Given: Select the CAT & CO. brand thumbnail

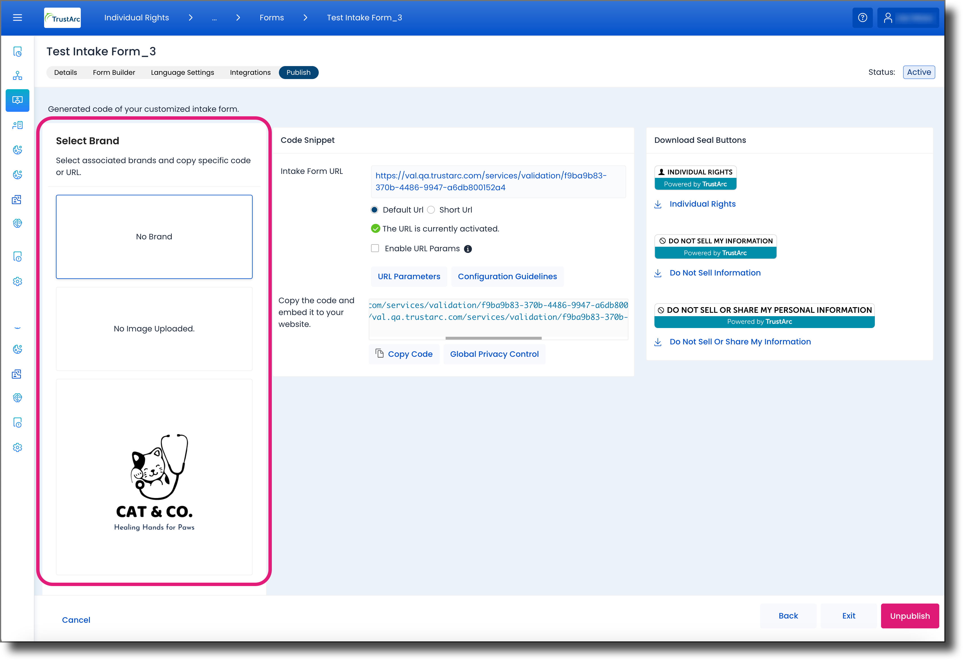Looking at the screenshot, I should point(154,477).
